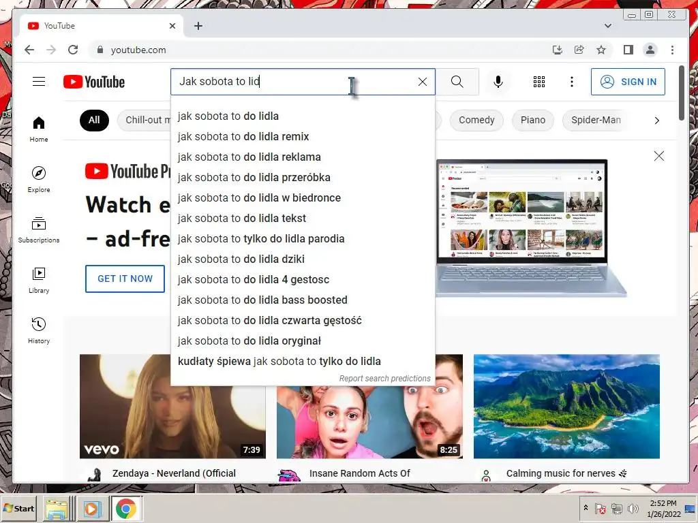Click the magnifier search button
Viewport: 698px width, 523px height.
point(457,82)
